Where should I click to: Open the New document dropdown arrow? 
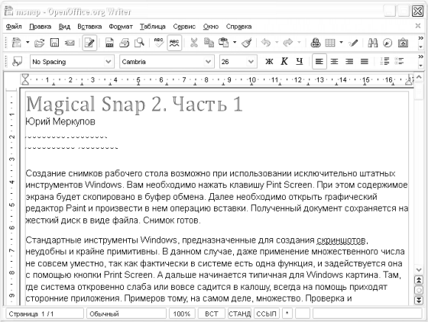click(28, 43)
